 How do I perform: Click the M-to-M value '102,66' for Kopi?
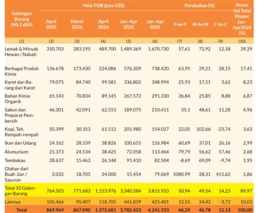tap(203, 129)
